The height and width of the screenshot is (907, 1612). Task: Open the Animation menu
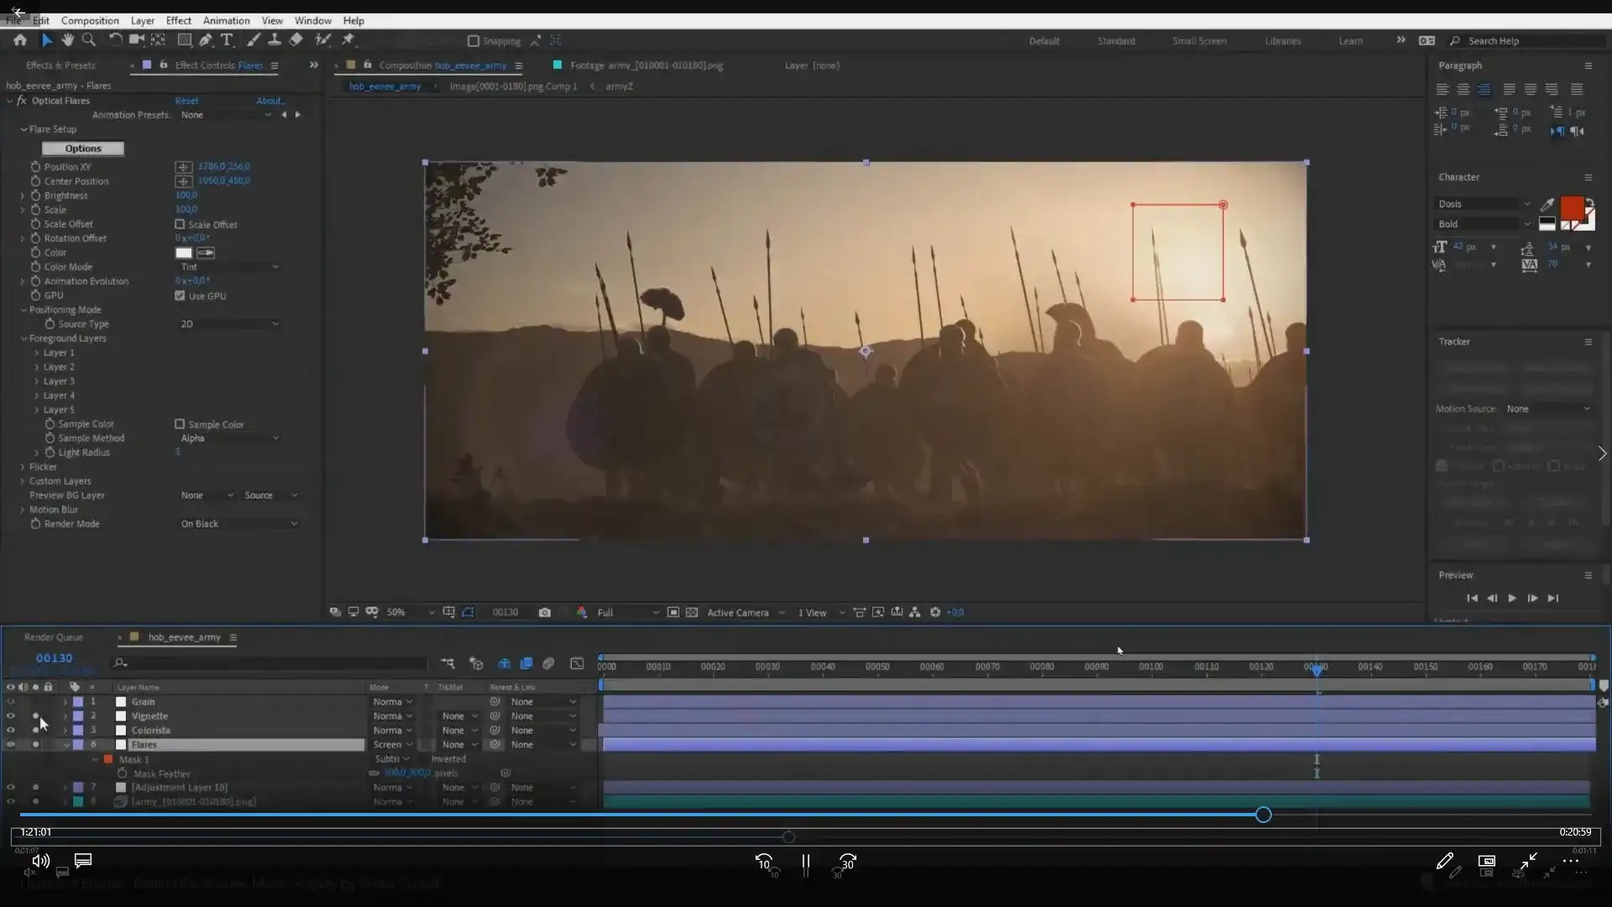[226, 20]
